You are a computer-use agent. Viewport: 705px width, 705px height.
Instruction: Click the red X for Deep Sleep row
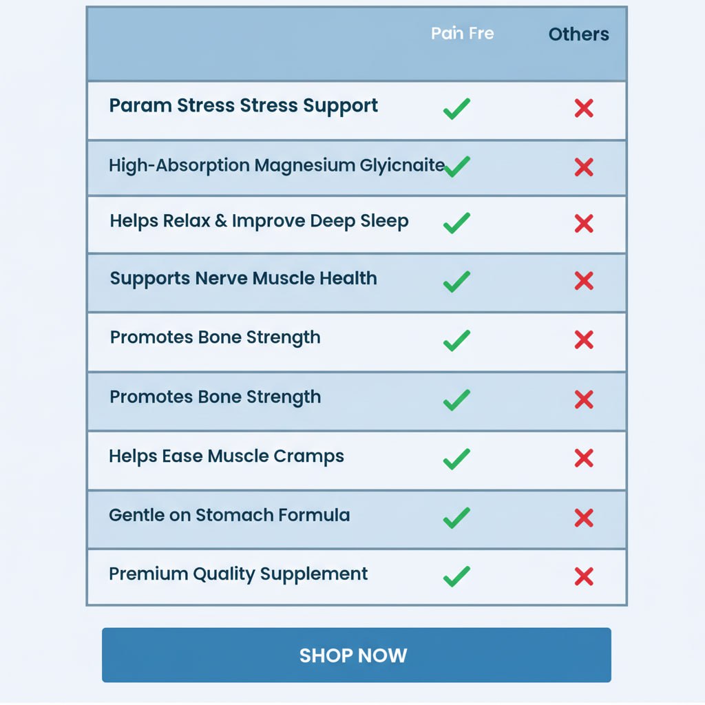(x=584, y=223)
